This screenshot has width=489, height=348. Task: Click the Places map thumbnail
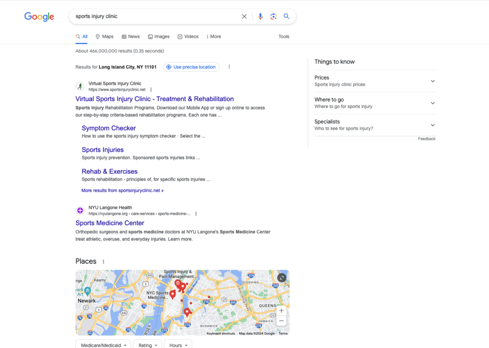click(182, 303)
